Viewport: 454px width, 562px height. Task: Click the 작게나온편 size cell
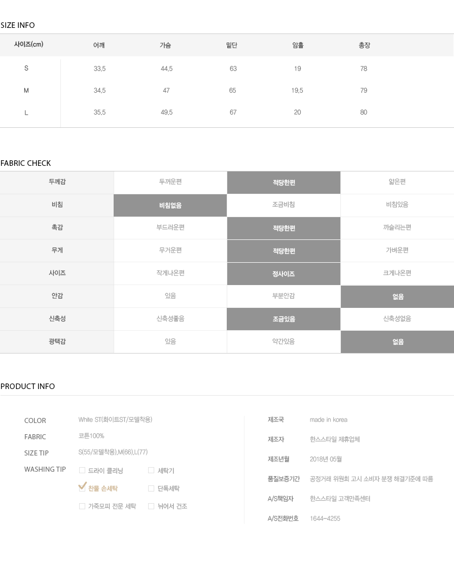(170, 273)
